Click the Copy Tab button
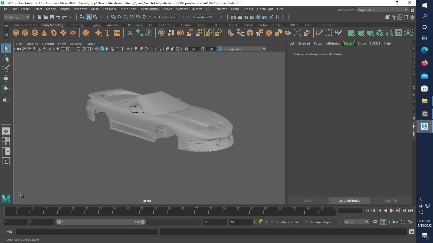 (391, 201)
